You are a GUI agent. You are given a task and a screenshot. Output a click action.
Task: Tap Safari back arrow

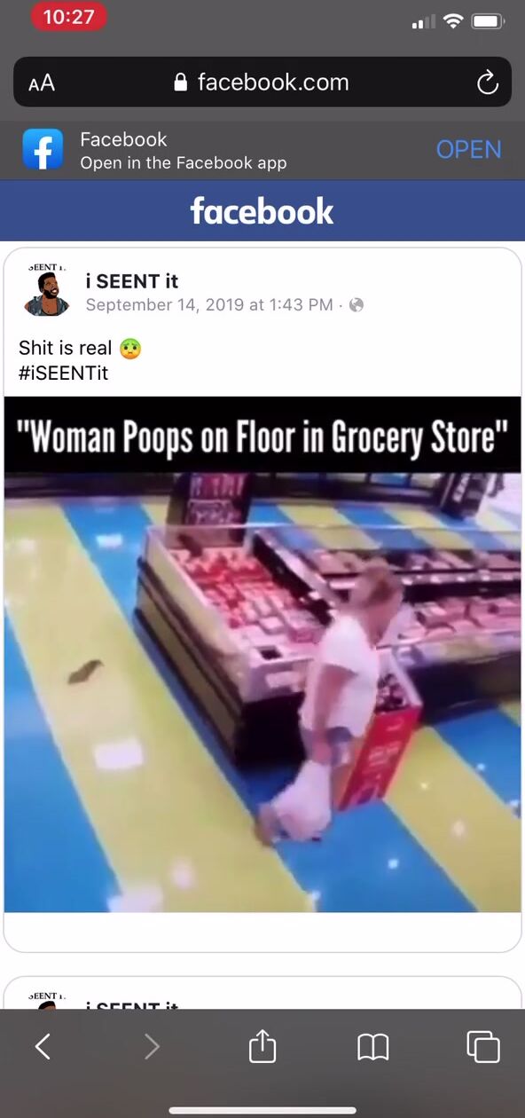point(43,1048)
